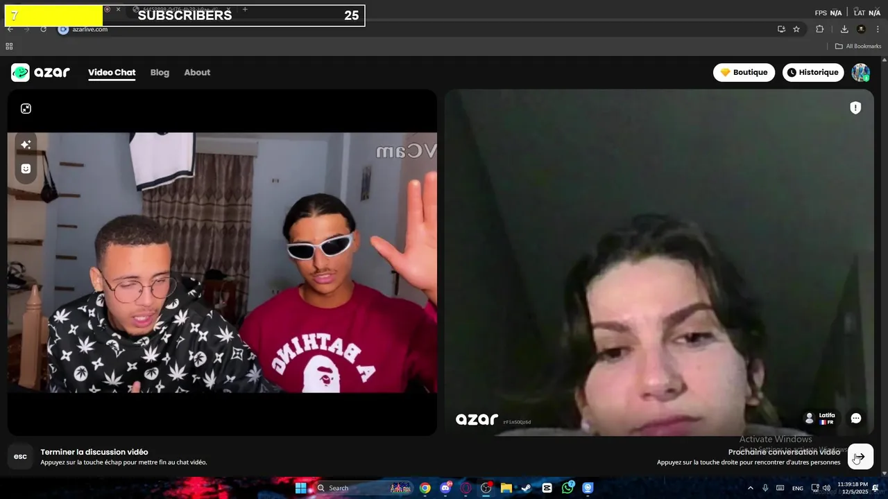This screenshot has height=499, width=888.
Task: Click 'Terminer la discussion vidéo' text
Action: 94,452
